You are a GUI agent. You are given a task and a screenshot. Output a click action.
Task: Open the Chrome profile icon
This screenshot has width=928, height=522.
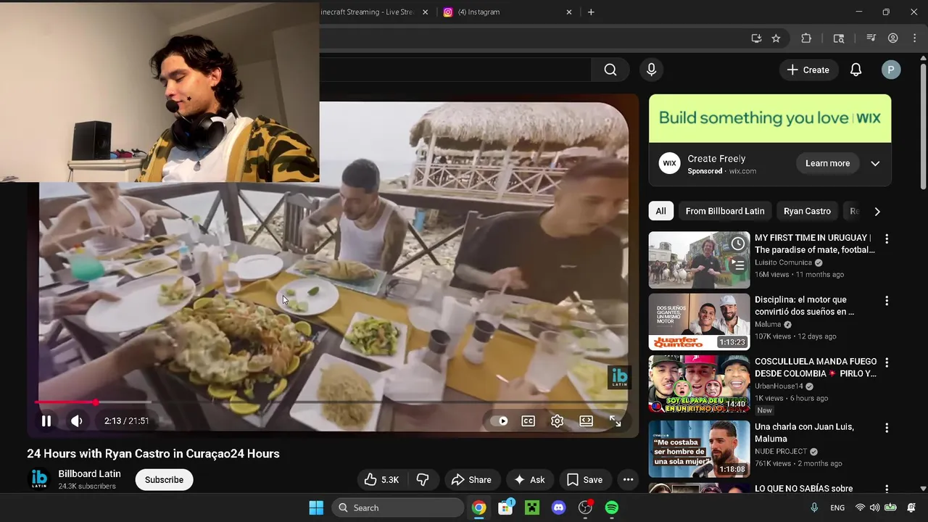point(893,38)
